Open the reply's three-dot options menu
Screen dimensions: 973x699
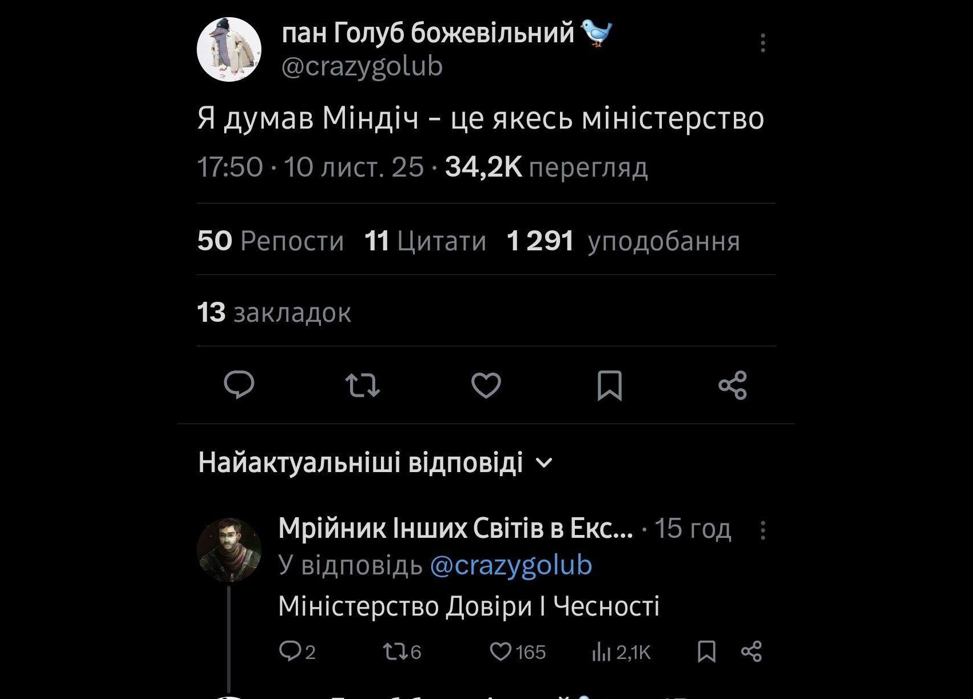(762, 530)
